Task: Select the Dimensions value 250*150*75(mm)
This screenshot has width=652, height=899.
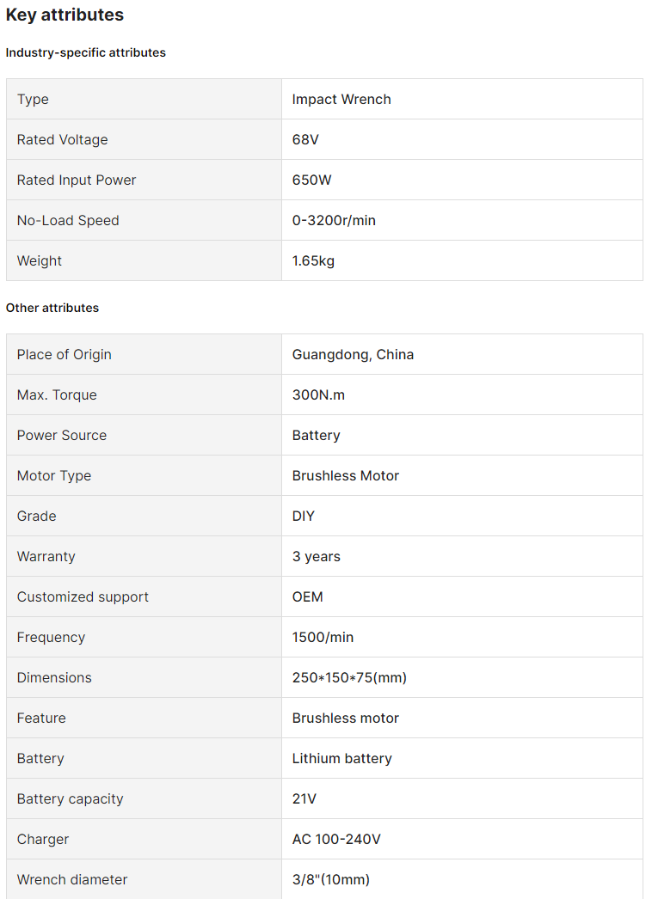Action: 349,677
